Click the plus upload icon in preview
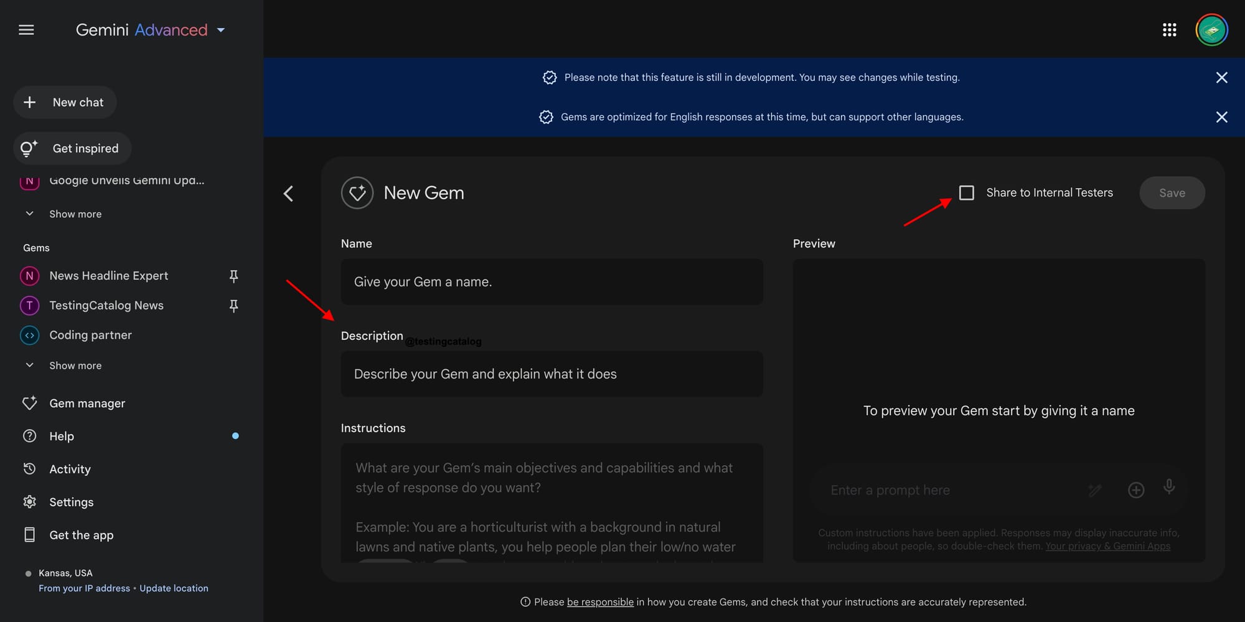The width and height of the screenshot is (1245, 622). click(x=1136, y=491)
